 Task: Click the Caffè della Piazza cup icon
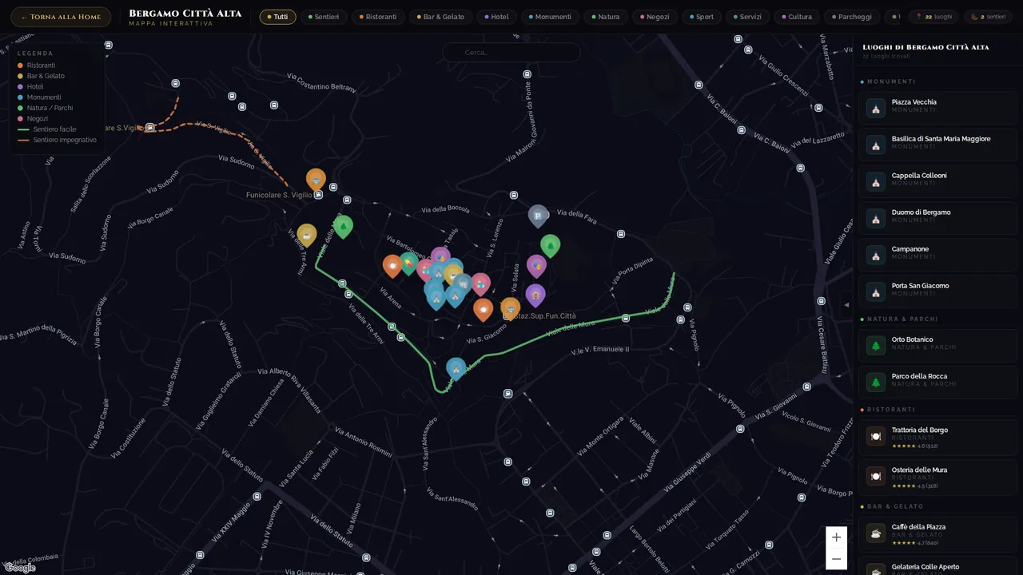(x=876, y=533)
